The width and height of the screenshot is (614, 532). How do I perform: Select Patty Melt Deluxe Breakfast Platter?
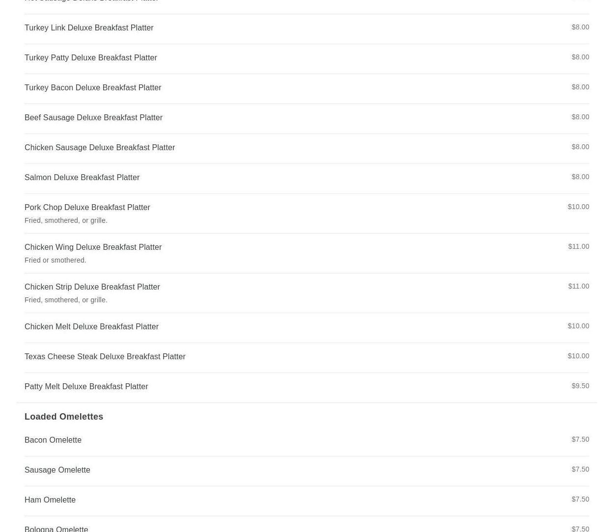point(307,388)
